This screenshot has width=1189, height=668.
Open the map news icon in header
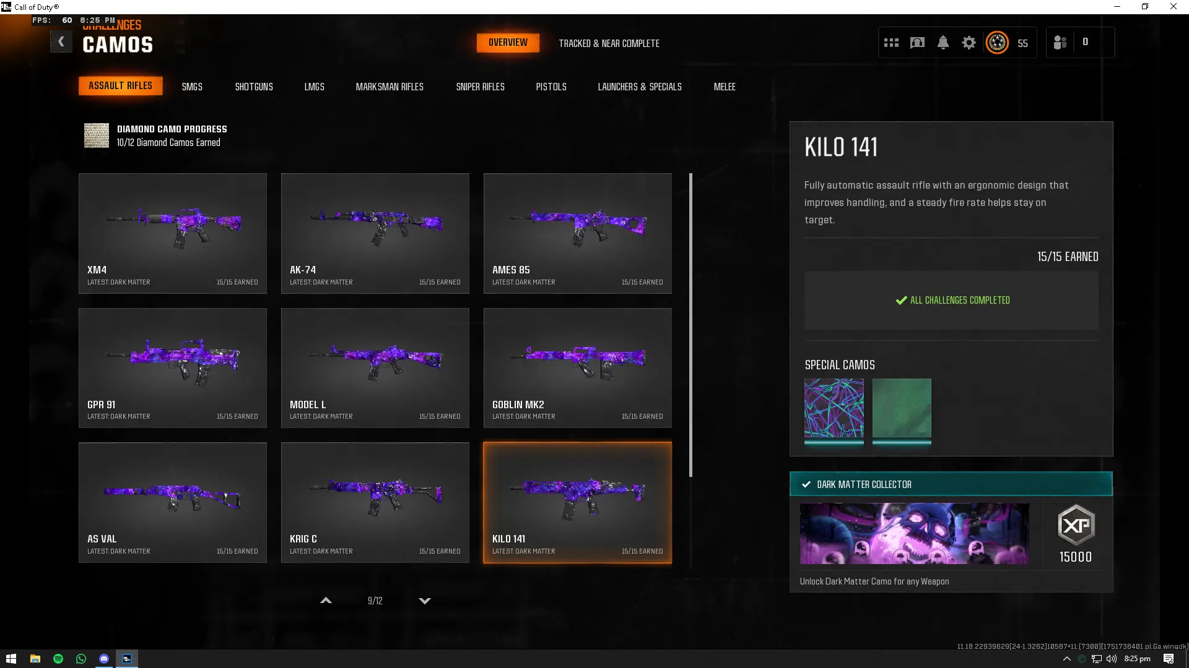pos(917,43)
